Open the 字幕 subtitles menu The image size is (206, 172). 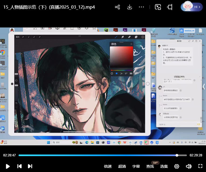click(x=136, y=166)
